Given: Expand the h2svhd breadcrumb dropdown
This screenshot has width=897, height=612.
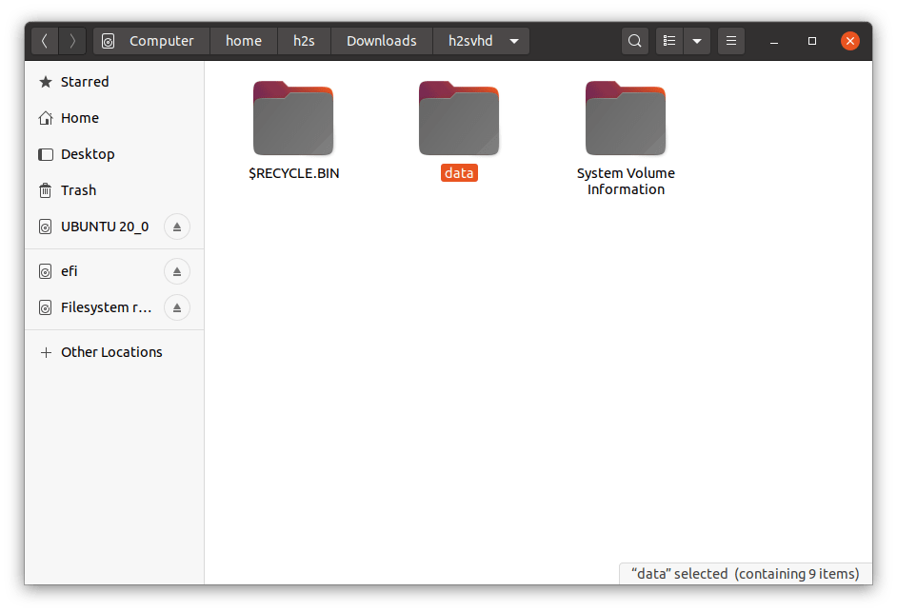Looking at the screenshot, I should click(513, 41).
